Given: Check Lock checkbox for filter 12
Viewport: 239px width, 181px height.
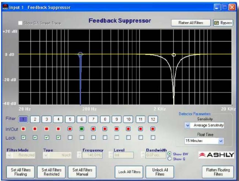Looking at the screenshot, I should 153,137.
